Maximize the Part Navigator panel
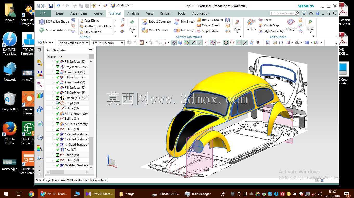354x198 pixels. point(91,50)
